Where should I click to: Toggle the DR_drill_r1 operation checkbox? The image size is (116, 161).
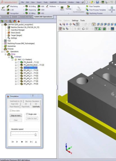19,70
